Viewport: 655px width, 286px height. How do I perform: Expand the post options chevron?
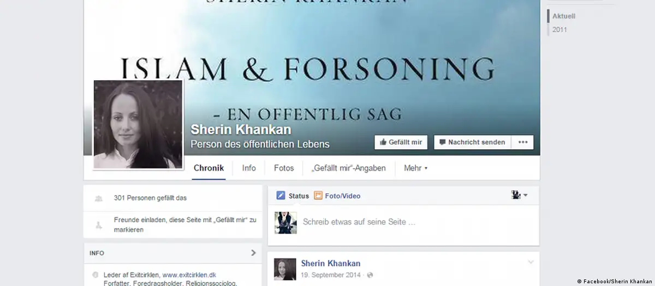(531, 263)
